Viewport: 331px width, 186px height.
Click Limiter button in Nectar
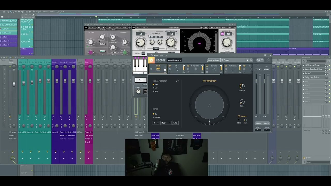267,70
